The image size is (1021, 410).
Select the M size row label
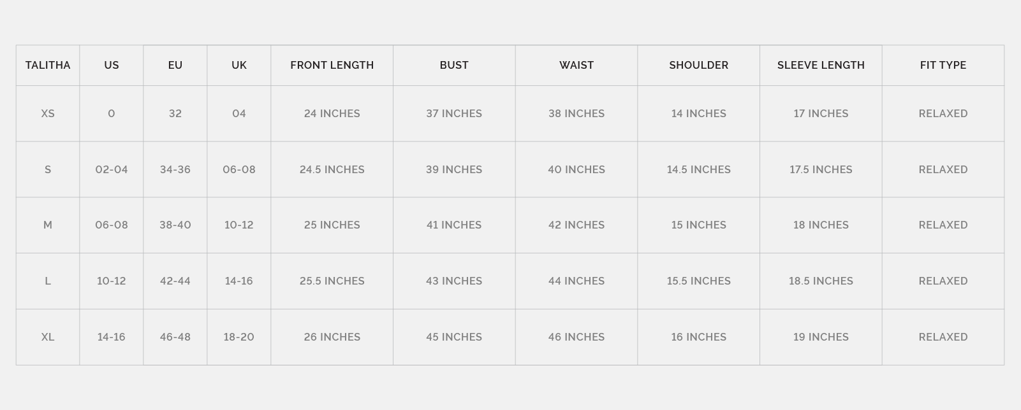(48, 225)
